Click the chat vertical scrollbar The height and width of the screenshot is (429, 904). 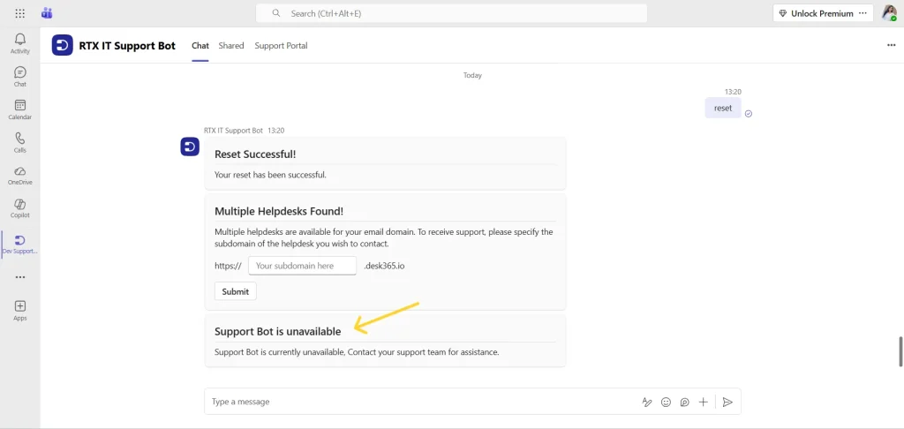(x=900, y=350)
